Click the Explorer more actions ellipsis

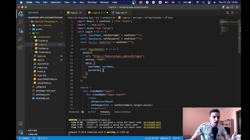(61, 12)
